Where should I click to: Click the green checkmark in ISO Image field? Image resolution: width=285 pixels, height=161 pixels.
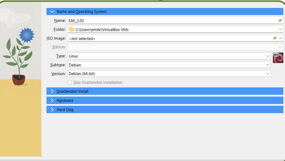(274, 38)
